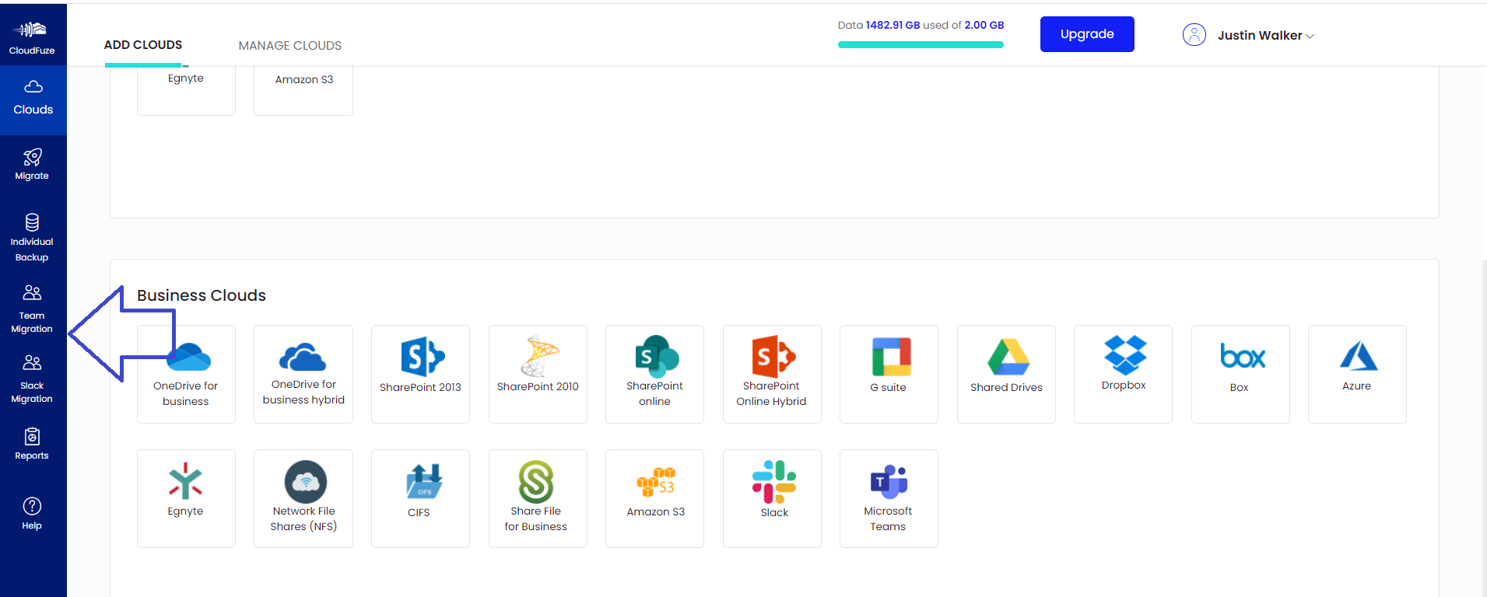
Task: Select the SharePoint 2010 cloud
Action: tap(538, 374)
